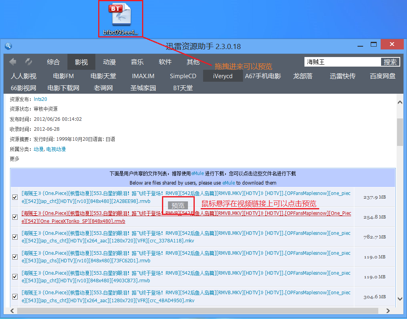Expand the 更多 resource details

[x=14, y=158]
